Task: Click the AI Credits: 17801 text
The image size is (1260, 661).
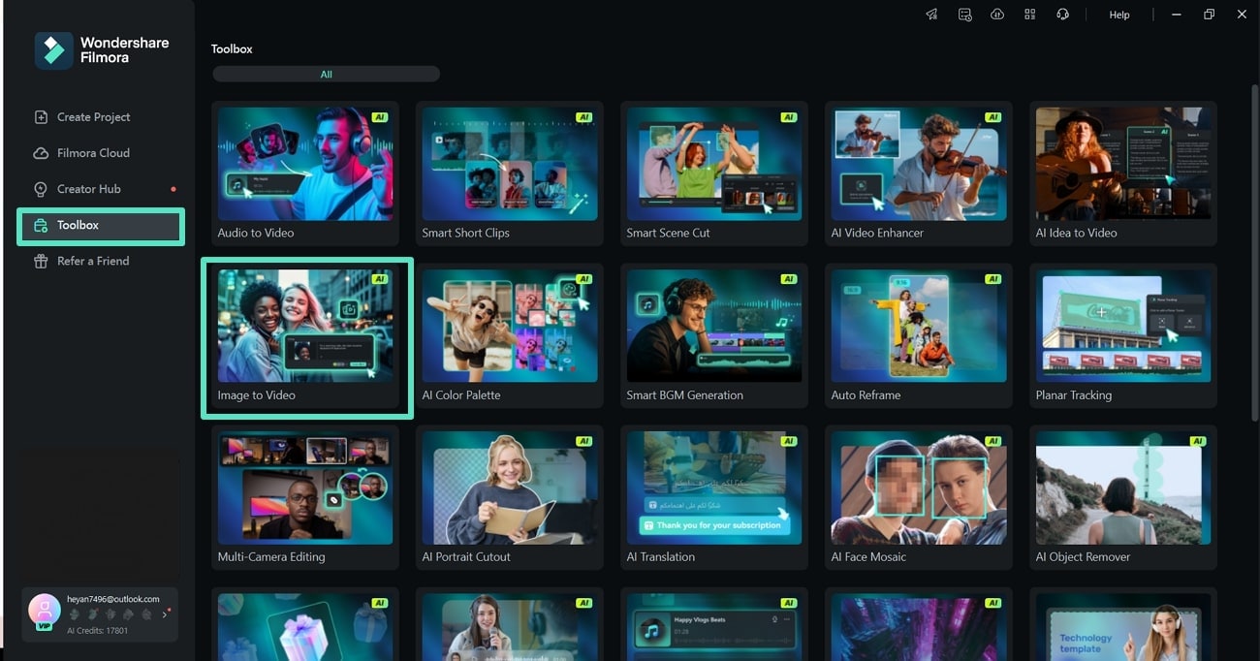Action: (x=98, y=630)
